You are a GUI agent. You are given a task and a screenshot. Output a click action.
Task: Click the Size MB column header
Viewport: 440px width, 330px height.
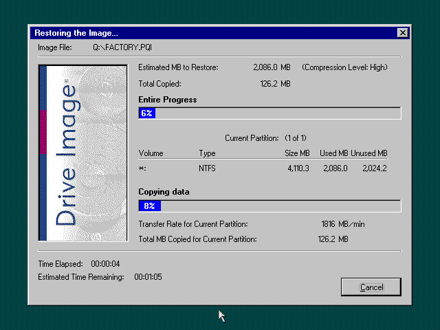click(297, 153)
